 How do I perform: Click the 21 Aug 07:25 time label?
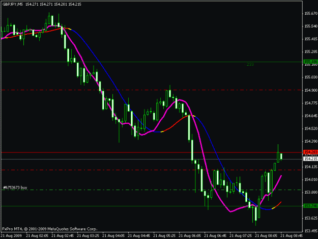241,236
